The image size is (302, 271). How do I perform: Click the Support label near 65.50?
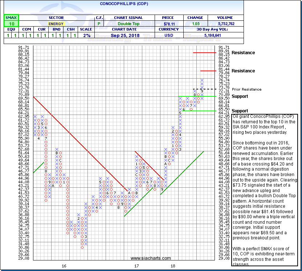(240, 111)
